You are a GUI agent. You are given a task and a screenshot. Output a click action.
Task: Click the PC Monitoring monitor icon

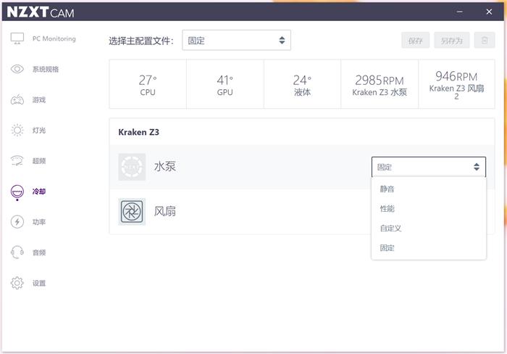tap(17, 38)
